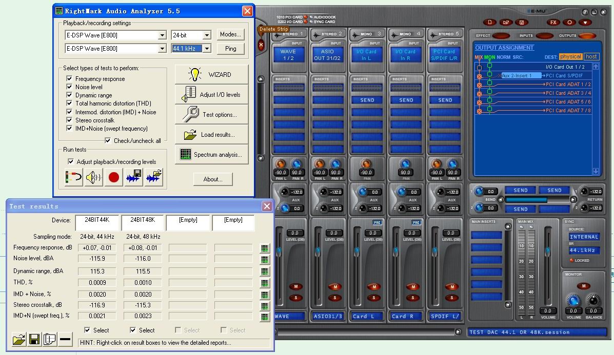This screenshot has width=614, height=355.
Task: Solo the ASIO31/3 strip with S button
Action: point(335,298)
